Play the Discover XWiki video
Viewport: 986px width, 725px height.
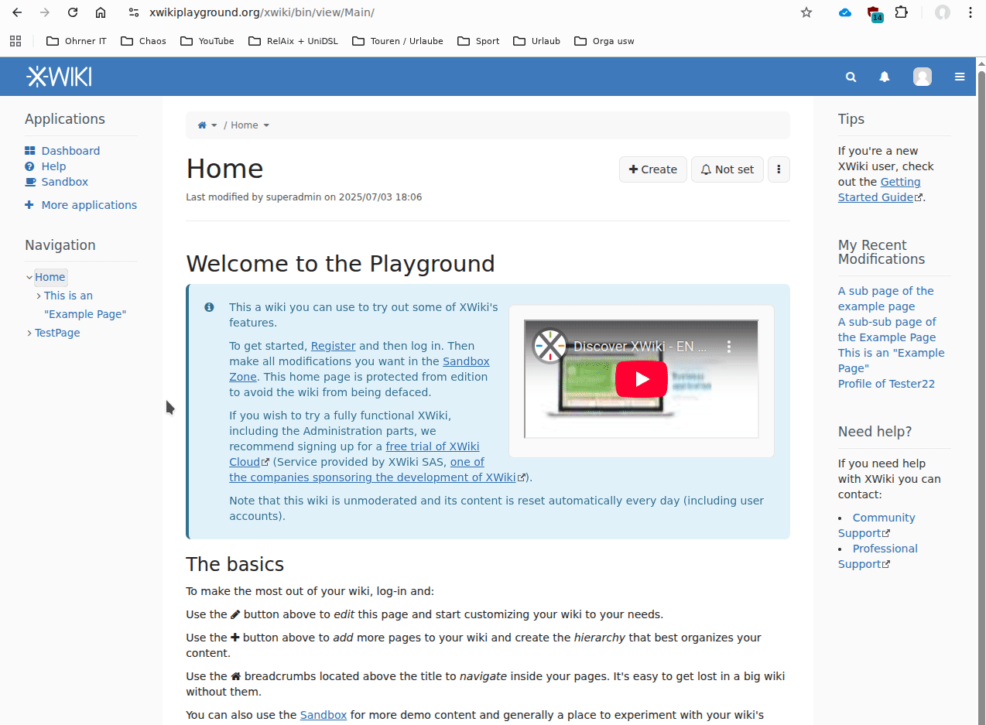[x=641, y=379]
